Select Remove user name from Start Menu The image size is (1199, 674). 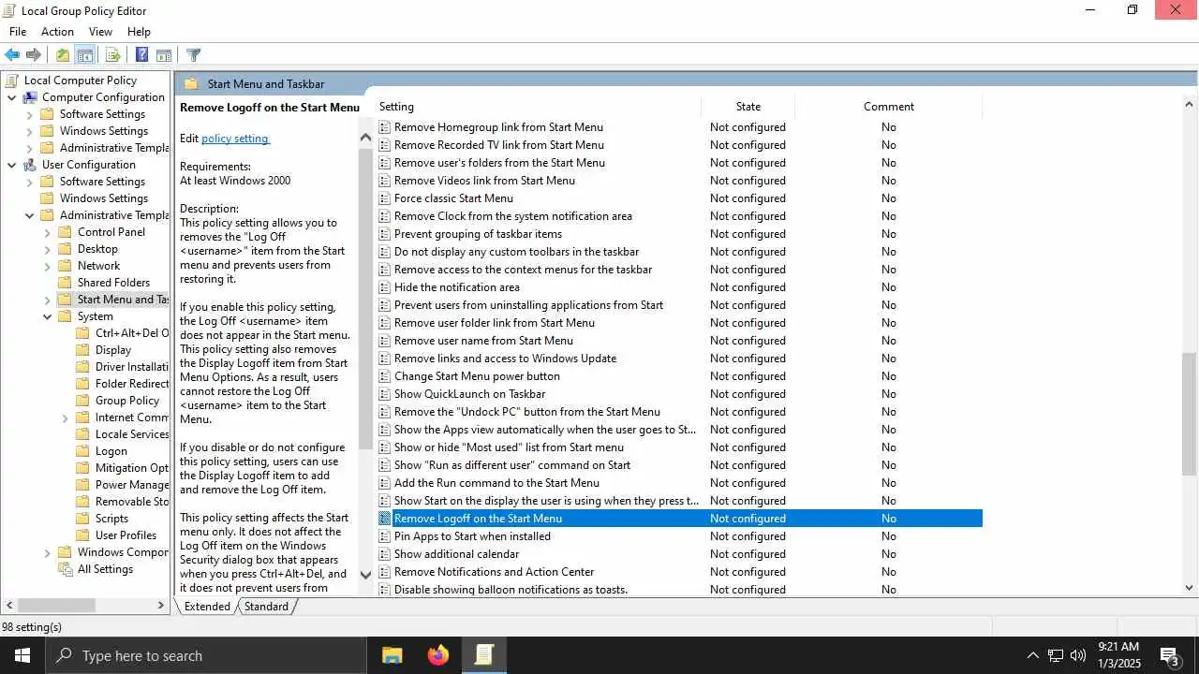tap(483, 341)
